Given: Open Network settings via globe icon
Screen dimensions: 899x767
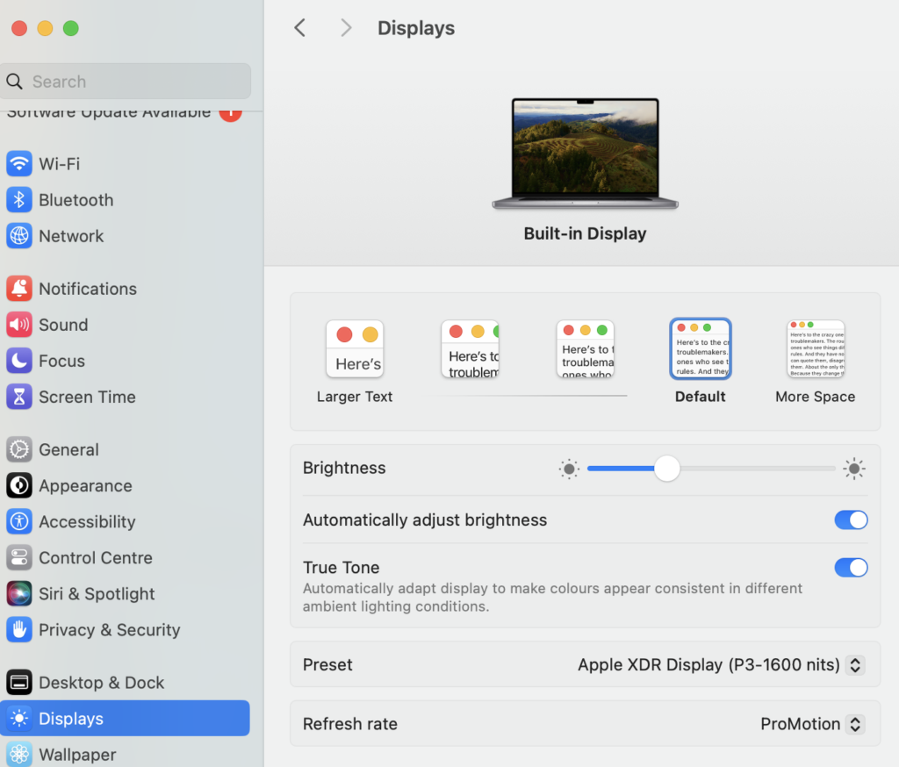Looking at the screenshot, I should [18, 236].
